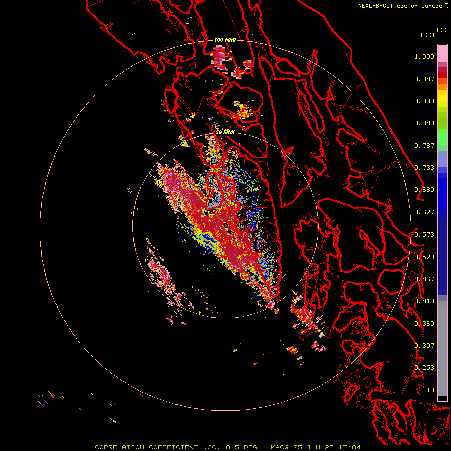Click the 0.467 value on the scale
The image size is (451, 451).
[x=424, y=279]
